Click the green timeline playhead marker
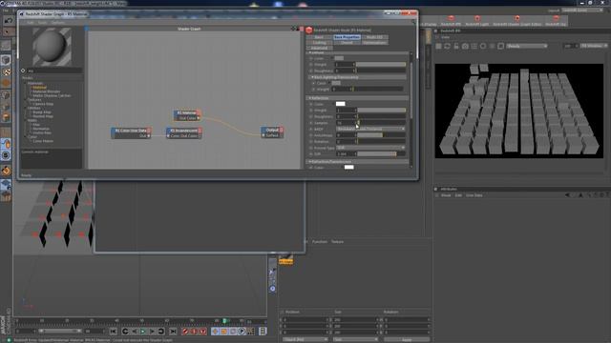Screen dimensions: 611x343 224,321
